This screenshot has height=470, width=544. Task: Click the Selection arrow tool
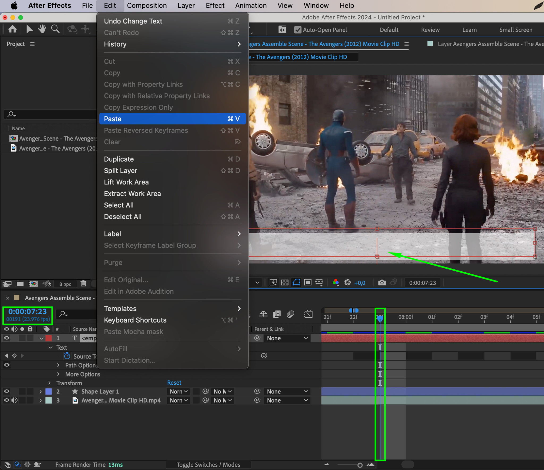point(29,29)
